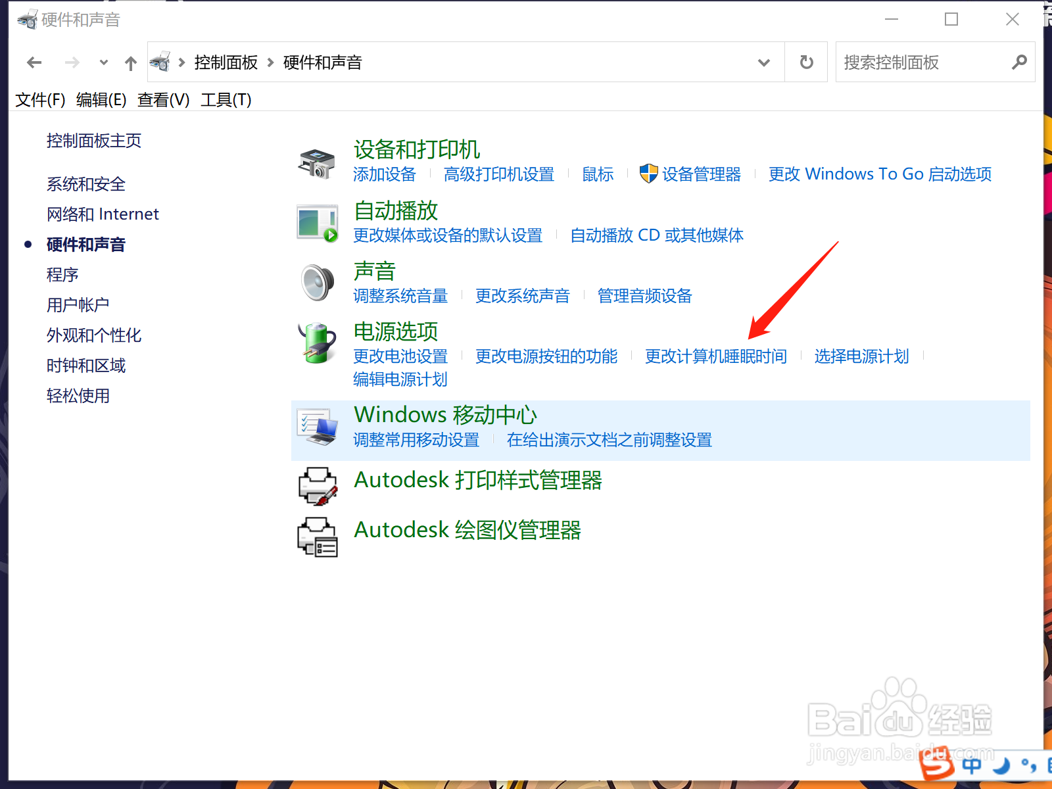
Task: Open the back-navigation history chevron
Action: point(103,62)
